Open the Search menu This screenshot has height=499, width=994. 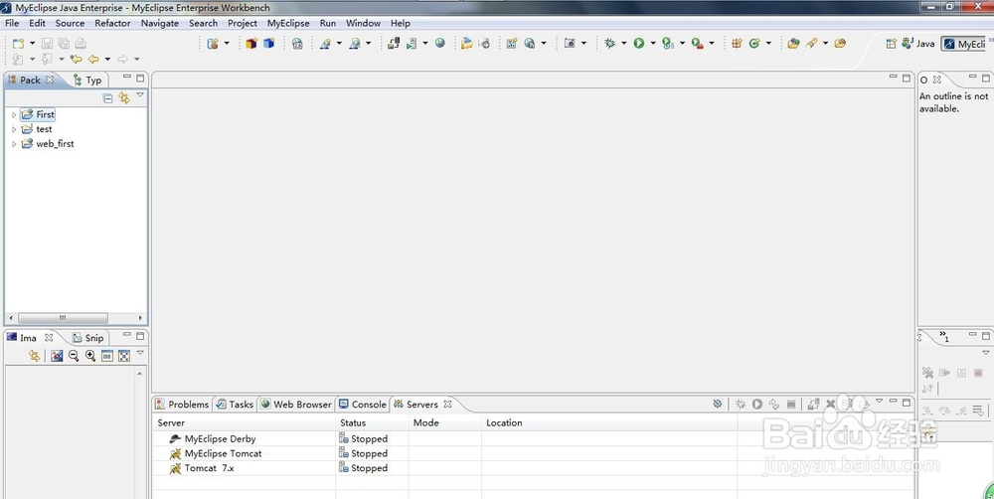pyautogui.click(x=203, y=23)
